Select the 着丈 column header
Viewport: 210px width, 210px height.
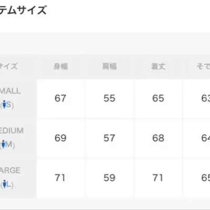click(x=158, y=66)
